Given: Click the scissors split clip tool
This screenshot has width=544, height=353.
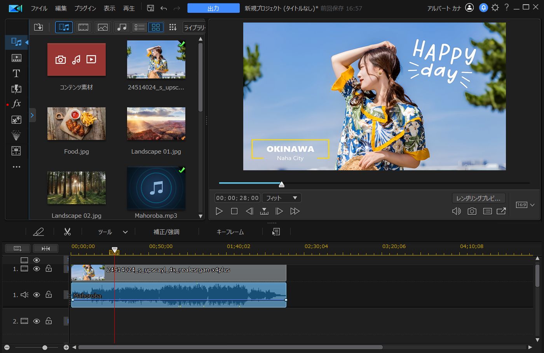Looking at the screenshot, I should point(68,232).
